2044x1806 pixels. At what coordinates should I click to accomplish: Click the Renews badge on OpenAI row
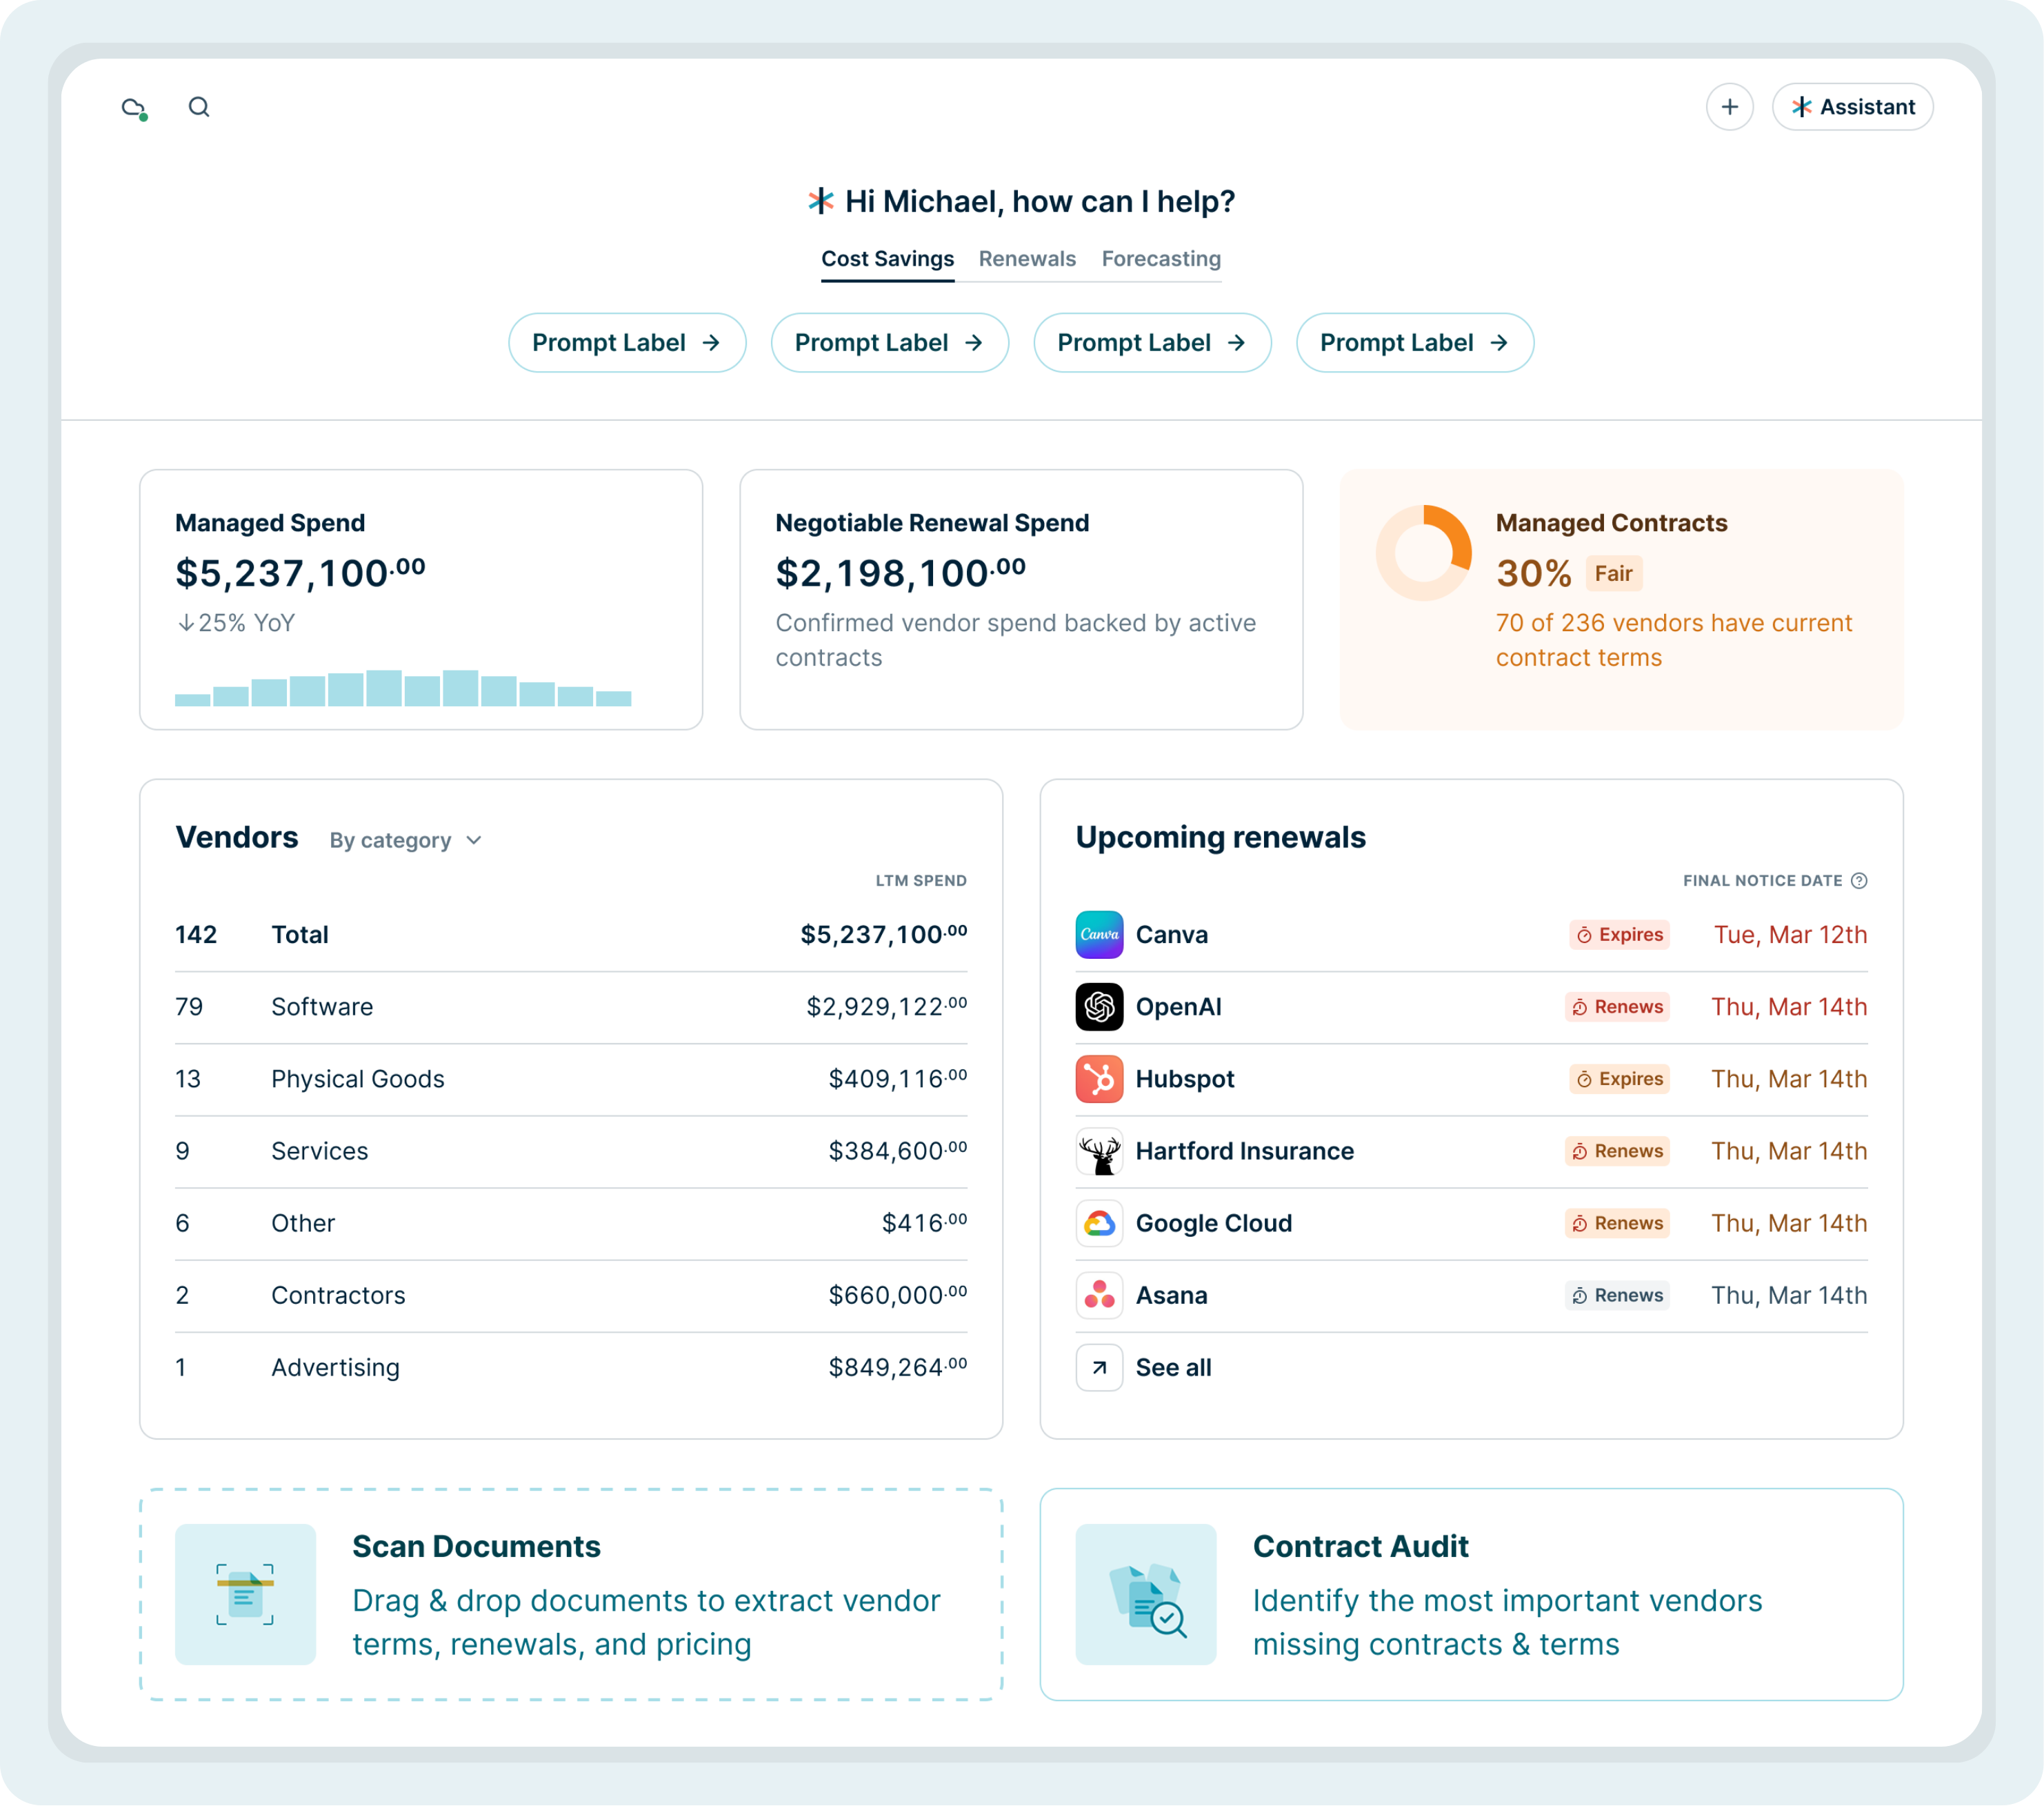point(1617,1006)
